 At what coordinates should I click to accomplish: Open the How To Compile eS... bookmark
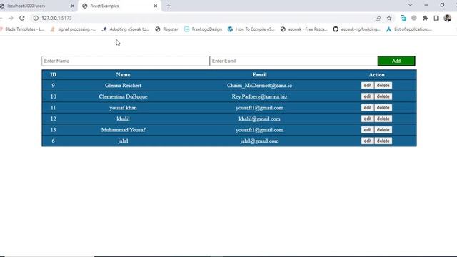click(251, 29)
